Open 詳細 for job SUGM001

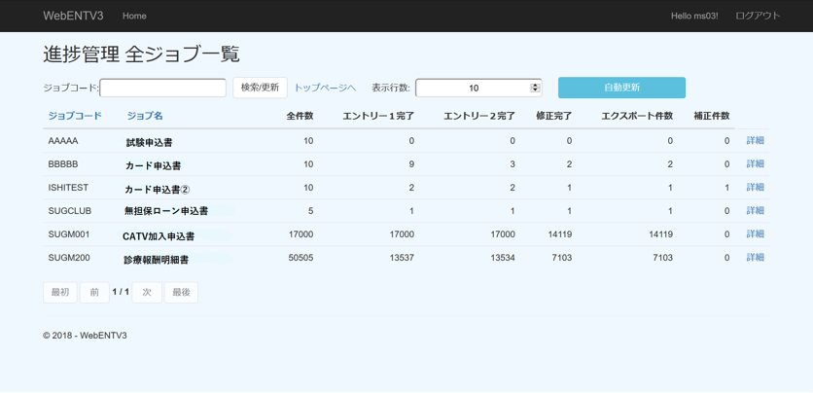pyautogui.click(x=755, y=234)
